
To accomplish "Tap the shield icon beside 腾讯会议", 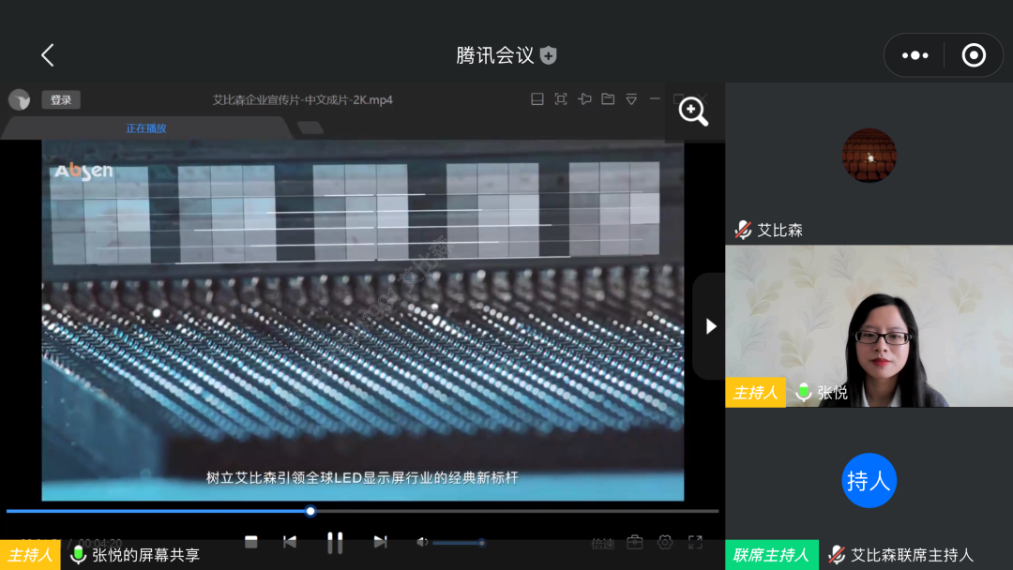I will pos(549,55).
